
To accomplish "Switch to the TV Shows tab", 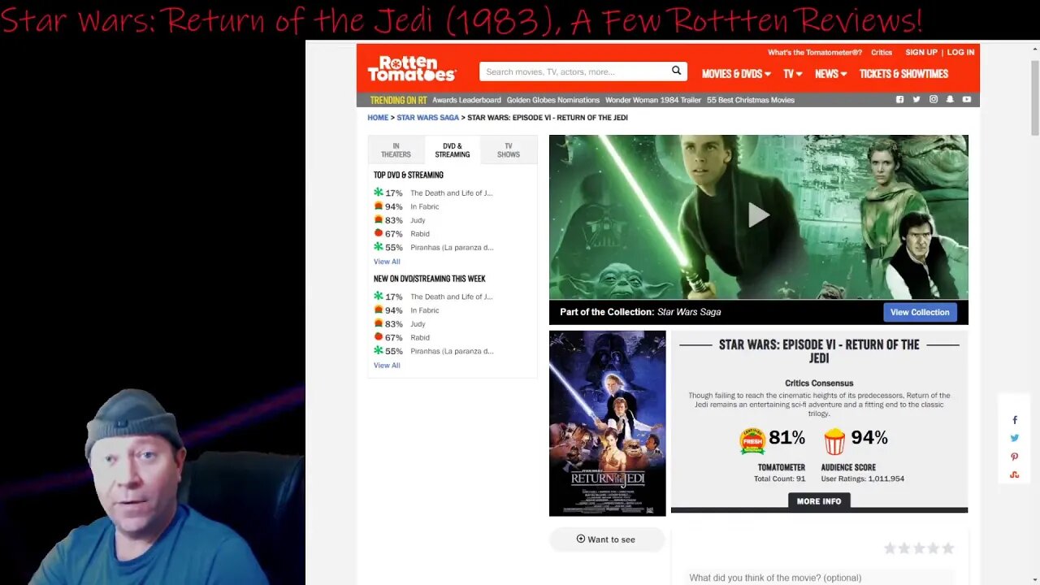I will (508, 150).
